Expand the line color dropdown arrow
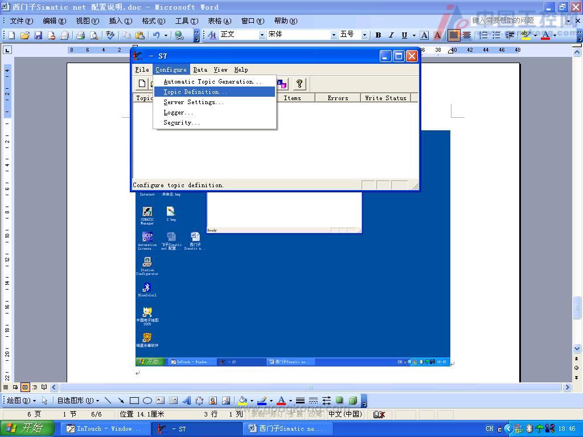The width and height of the screenshot is (583, 437). click(x=271, y=400)
